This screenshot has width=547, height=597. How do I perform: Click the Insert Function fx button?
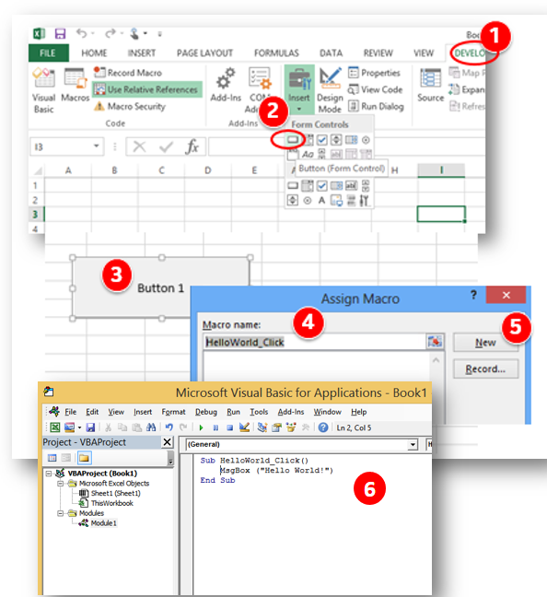click(192, 146)
